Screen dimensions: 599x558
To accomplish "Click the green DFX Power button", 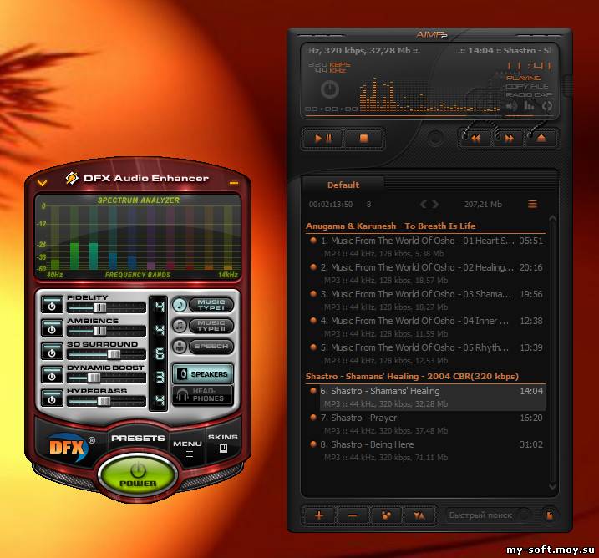I will (x=138, y=476).
